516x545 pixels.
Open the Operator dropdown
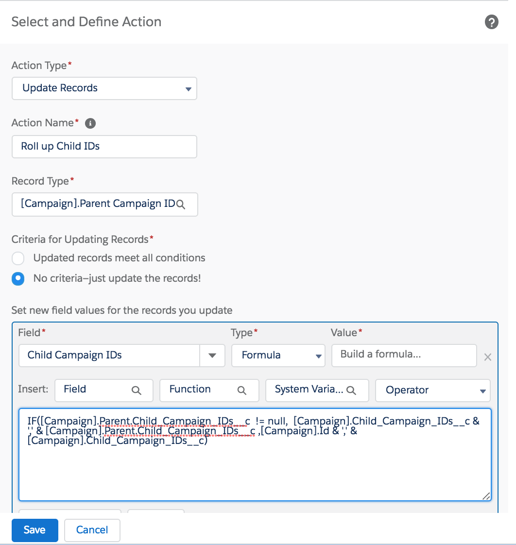433,391
